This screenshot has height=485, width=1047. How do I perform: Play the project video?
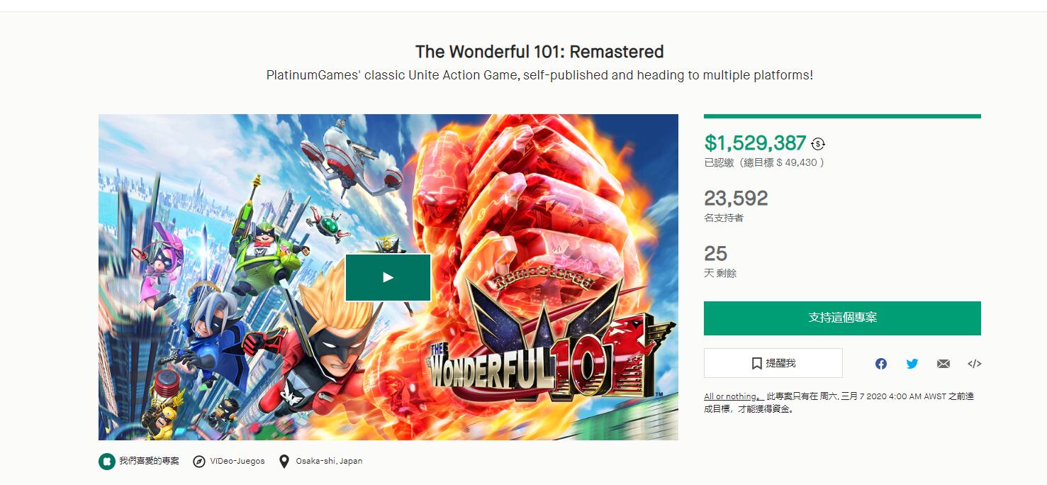388,277
